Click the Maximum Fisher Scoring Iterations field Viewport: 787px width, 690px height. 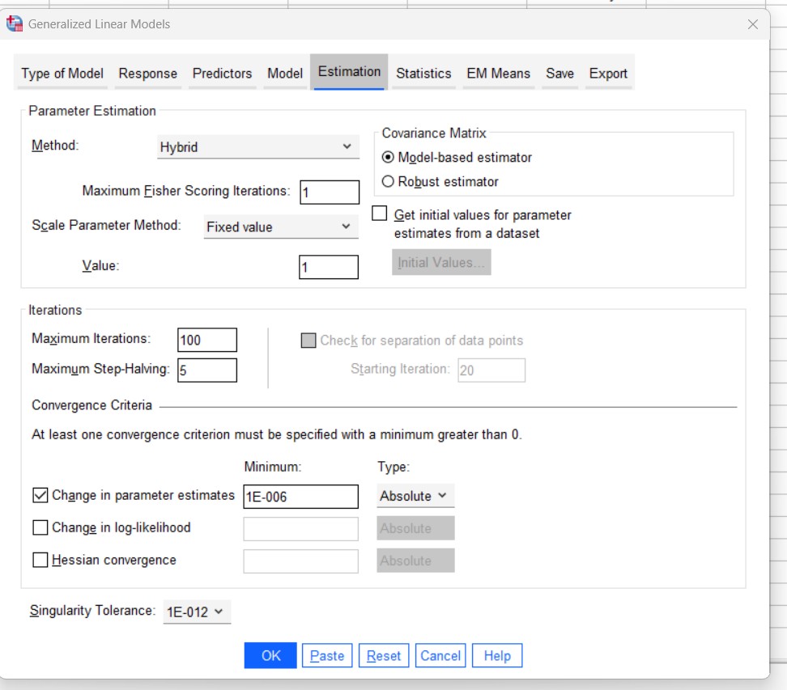tap(330, 193)
